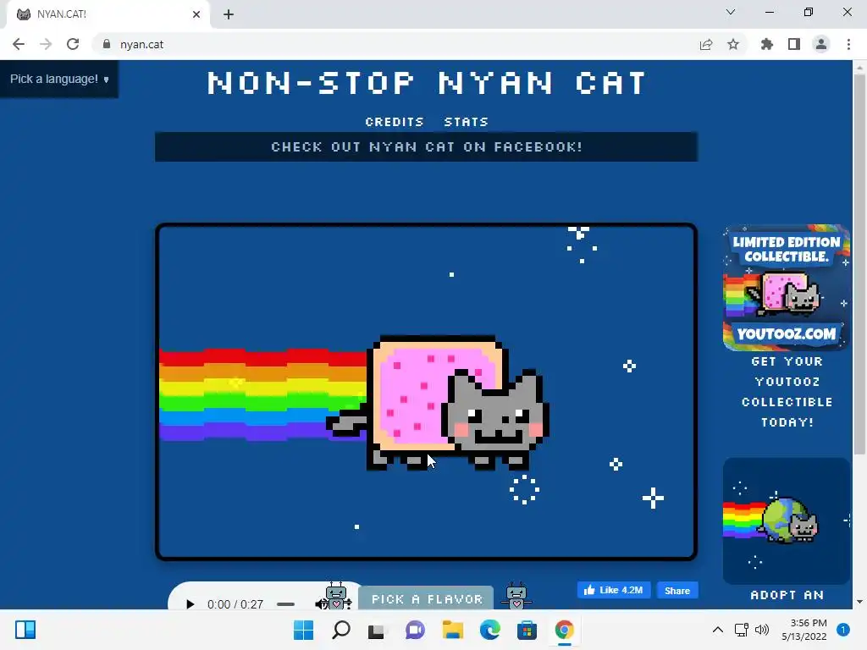The height and width of the screenshot is (650, 867).
Task: Share this page using the share icon
Action: (706, 44)
